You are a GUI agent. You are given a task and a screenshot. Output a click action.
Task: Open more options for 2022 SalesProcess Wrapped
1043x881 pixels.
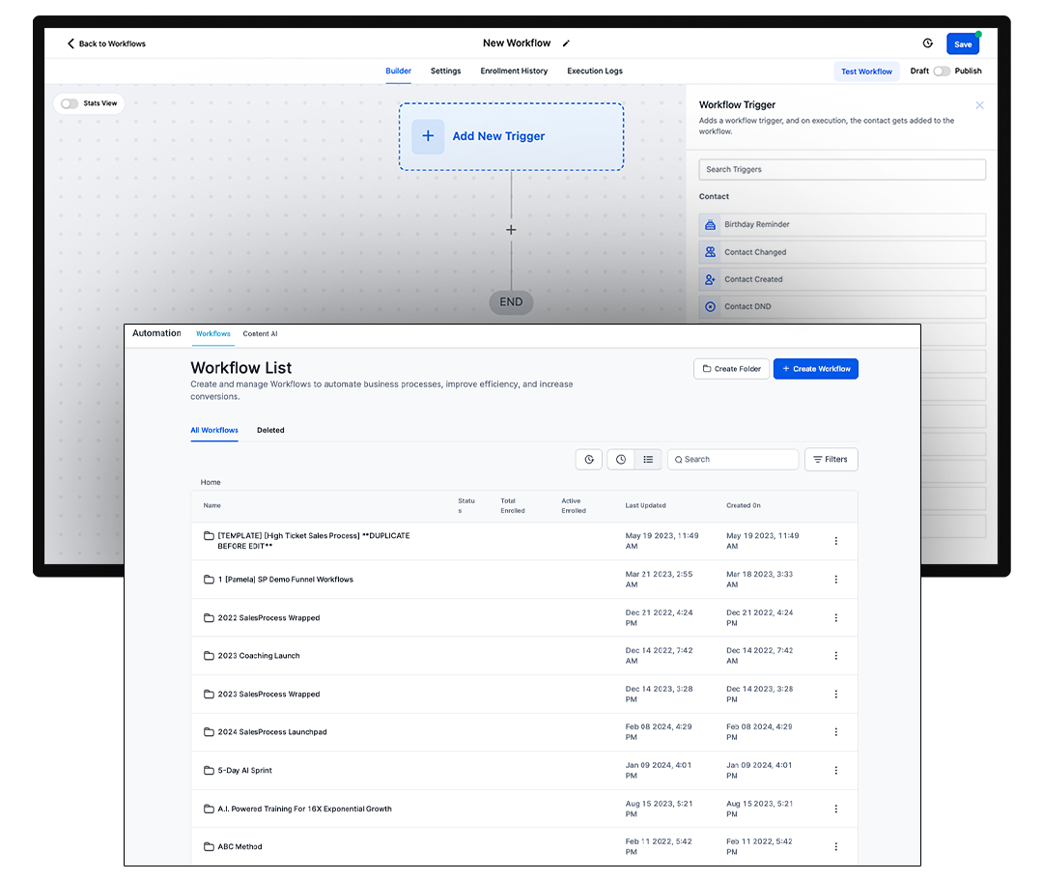point(836,617)
